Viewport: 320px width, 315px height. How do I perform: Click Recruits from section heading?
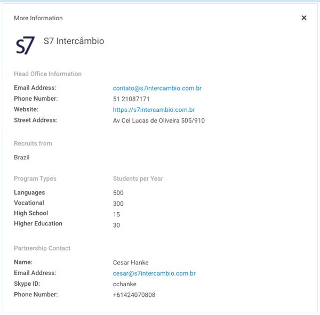[33, 143]
